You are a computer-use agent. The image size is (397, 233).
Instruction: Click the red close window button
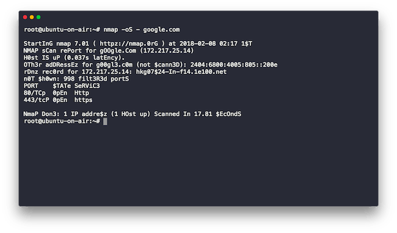point(25,17)
